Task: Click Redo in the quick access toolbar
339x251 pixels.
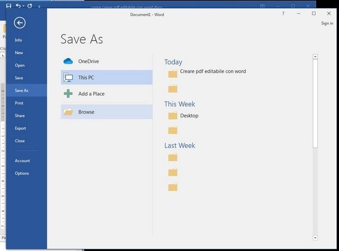Action: (29, 6)
